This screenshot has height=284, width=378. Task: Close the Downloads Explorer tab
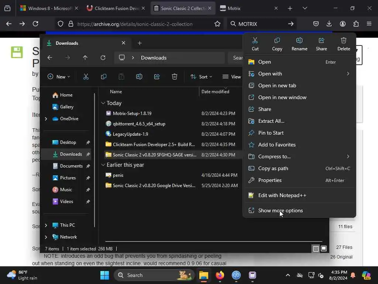coord(123,43)
